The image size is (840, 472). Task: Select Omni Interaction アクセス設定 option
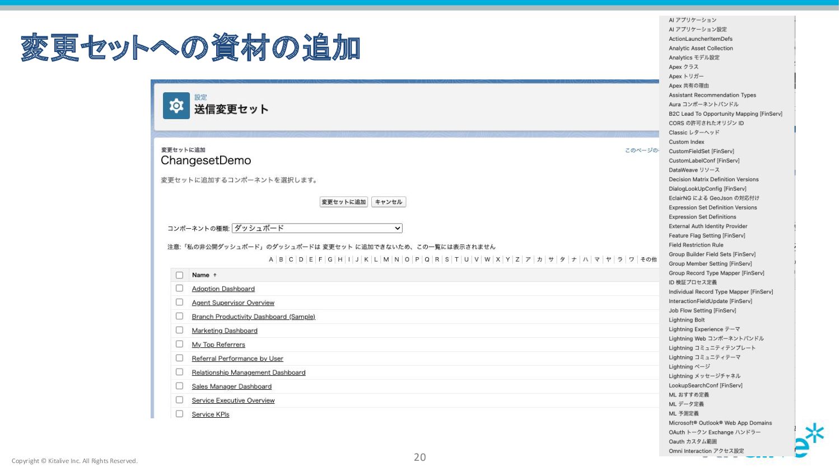[x=706, y=451]
